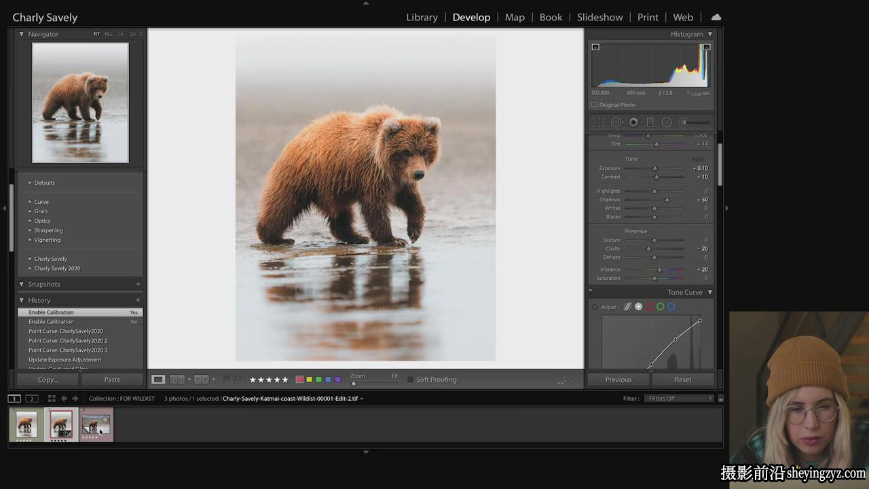Enable the Soft Proofing checkbox
Screen dimensions: 869x489
click(410, 380)
